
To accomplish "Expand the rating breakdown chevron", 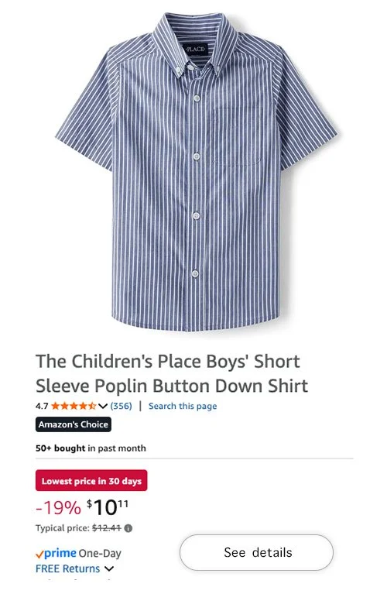I will tap(103, 407).
